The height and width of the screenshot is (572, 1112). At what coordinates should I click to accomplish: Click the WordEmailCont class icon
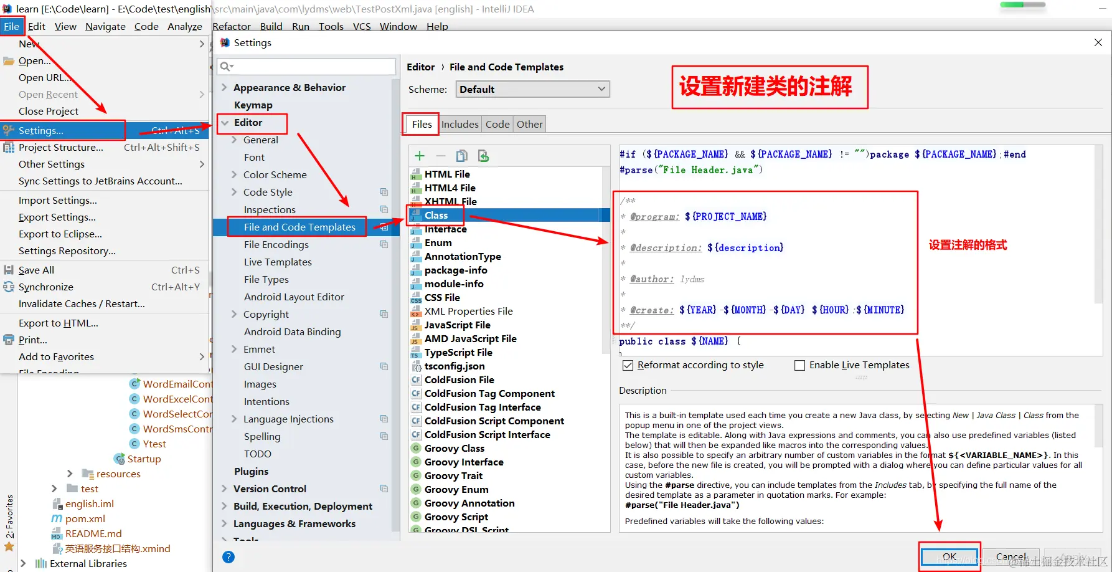pos(134,384)
